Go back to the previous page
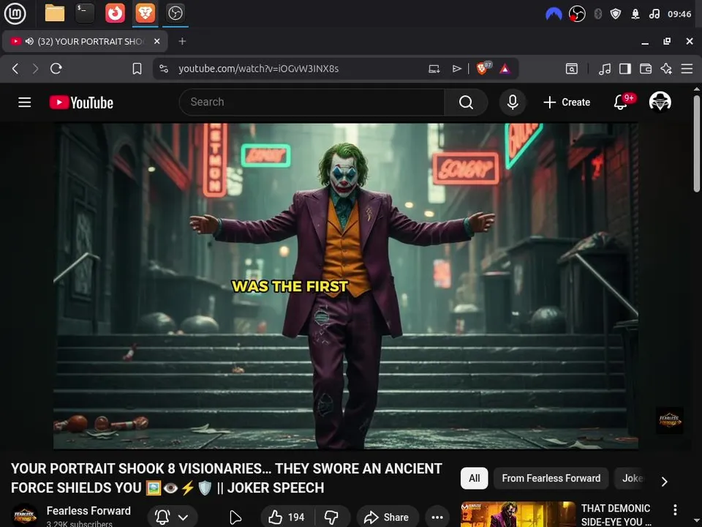The width and height of the screenshot is (702, 527). coord(15,69)
